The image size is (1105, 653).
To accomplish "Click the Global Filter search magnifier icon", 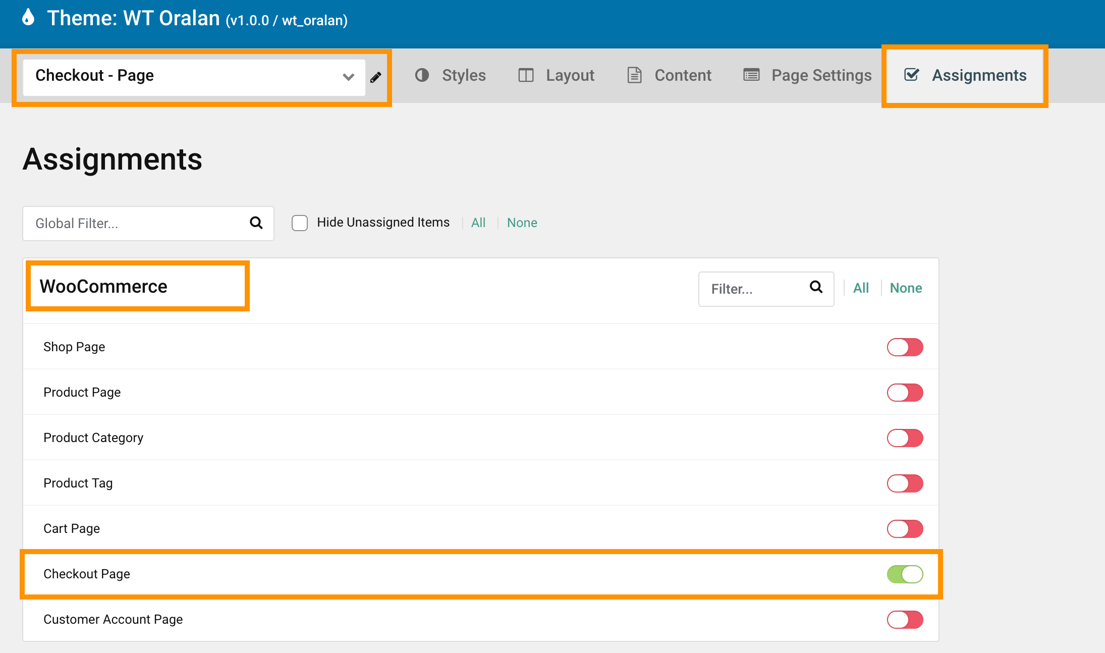I will pyautogui.click(x=256, y=223).
